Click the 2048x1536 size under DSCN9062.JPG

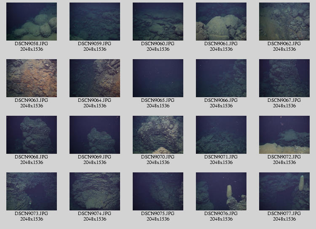tap(284, 49)
